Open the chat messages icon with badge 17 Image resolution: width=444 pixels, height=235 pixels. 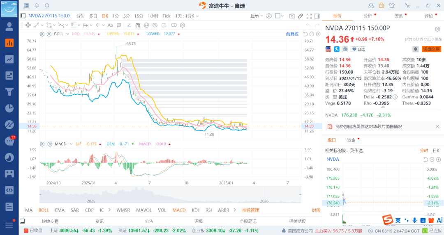click(x=9, y=141)
